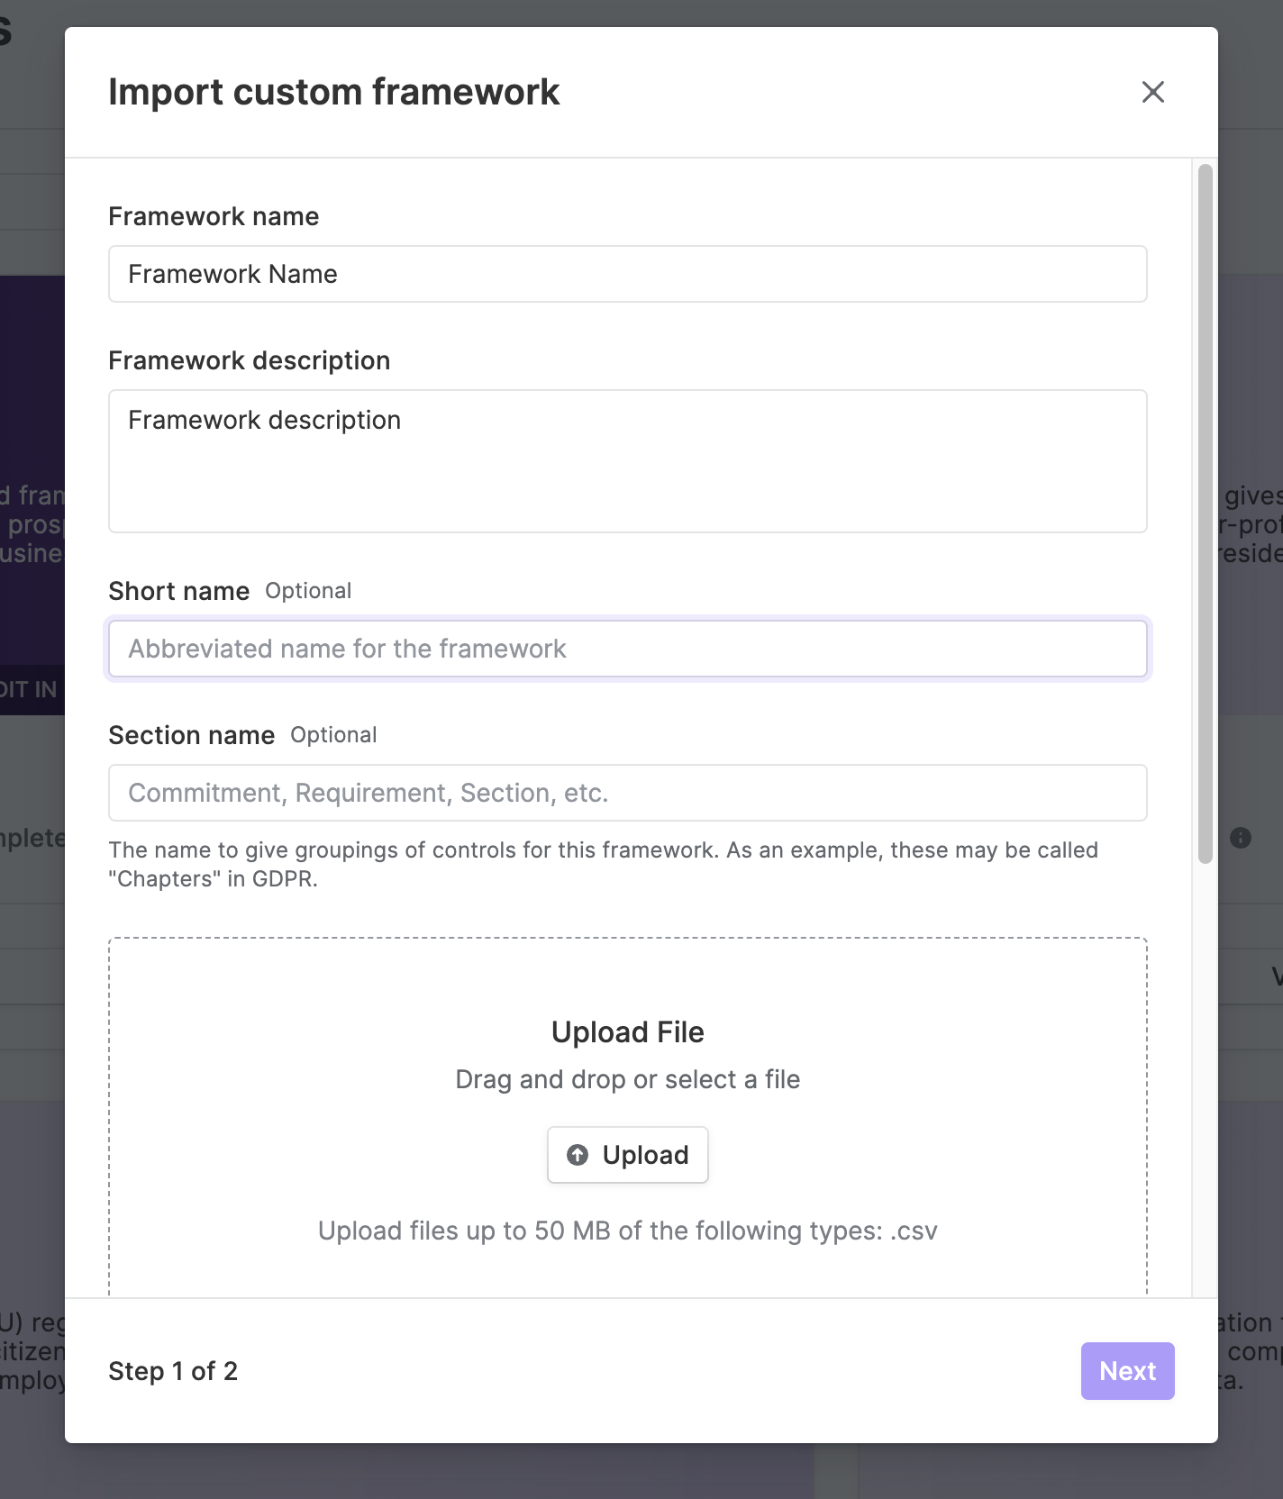Click into the Framework description text area

coord(628,461)
